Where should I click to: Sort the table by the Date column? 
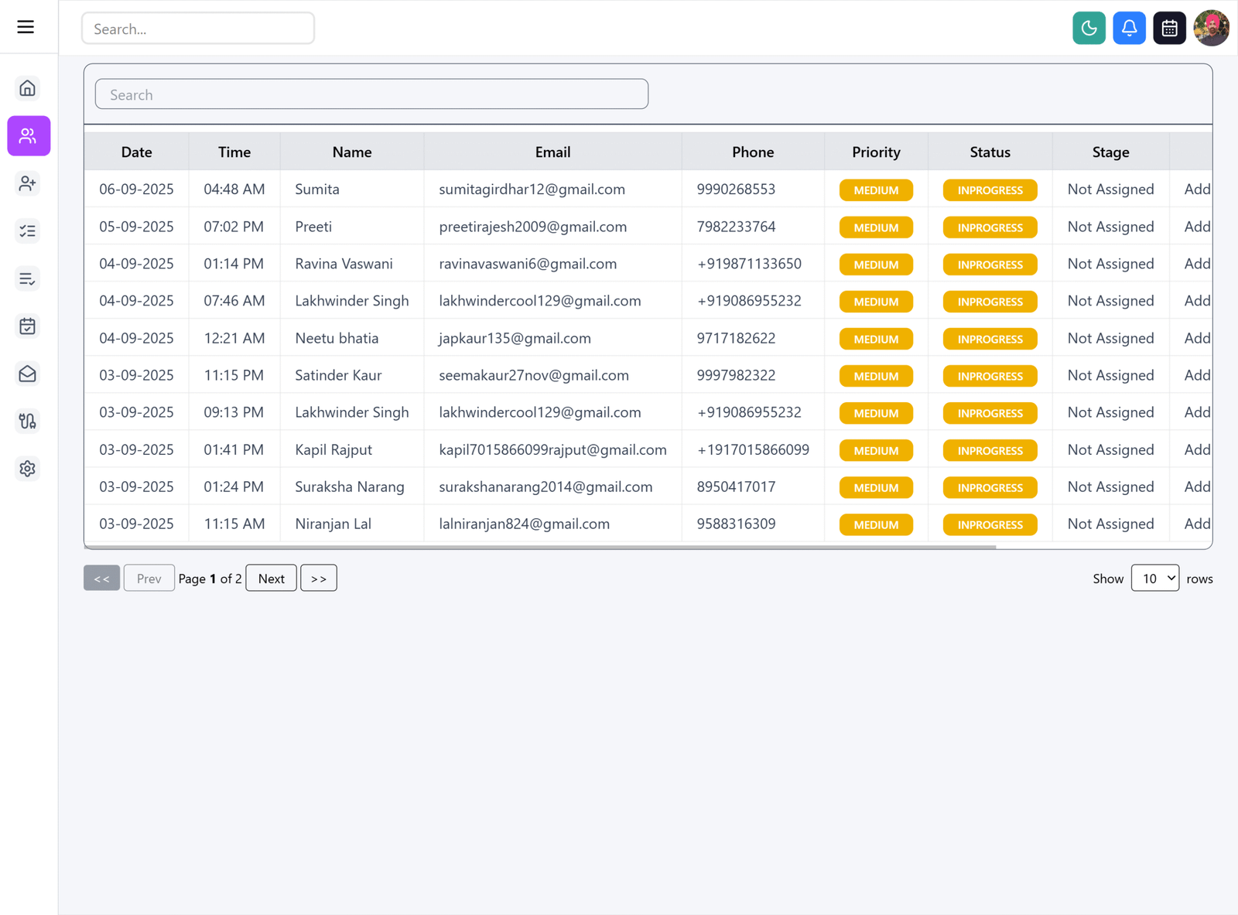click(136, 152)
